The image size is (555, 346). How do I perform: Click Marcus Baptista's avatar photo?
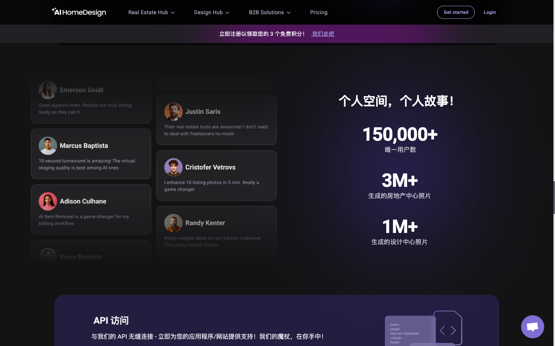pos(48,146)
